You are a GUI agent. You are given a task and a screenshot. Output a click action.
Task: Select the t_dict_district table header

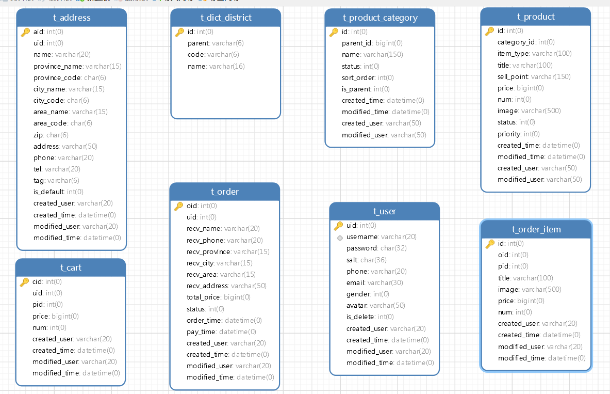226,18
